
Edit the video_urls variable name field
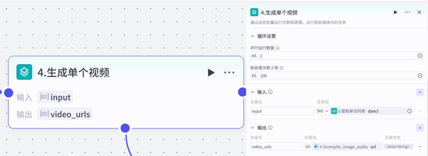click(x=277, y=147)
